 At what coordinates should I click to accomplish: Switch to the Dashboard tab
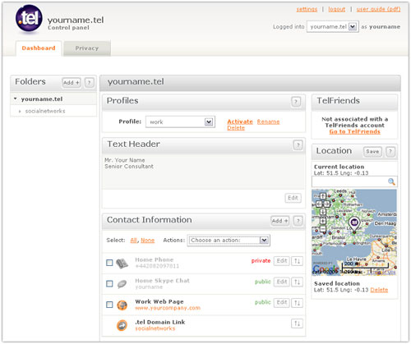[39, 48]
